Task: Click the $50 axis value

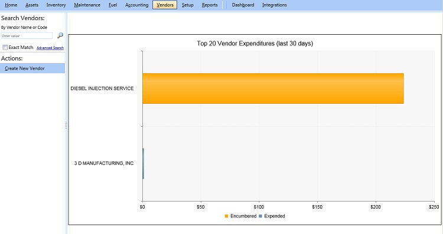Action: pos(201,207)
